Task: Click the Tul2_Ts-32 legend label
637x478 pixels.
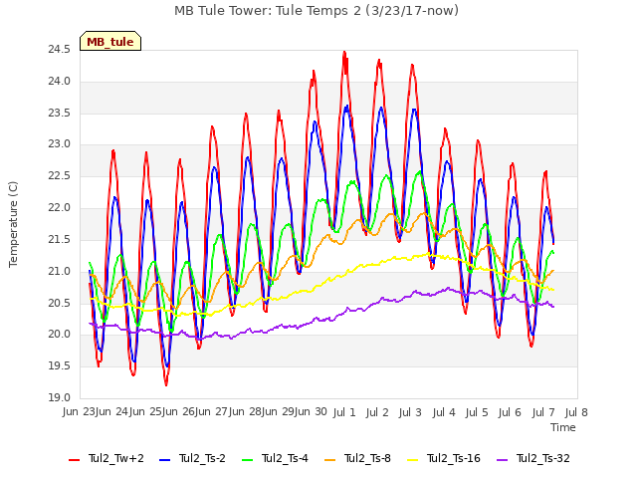Action: (x=543, y=458)
